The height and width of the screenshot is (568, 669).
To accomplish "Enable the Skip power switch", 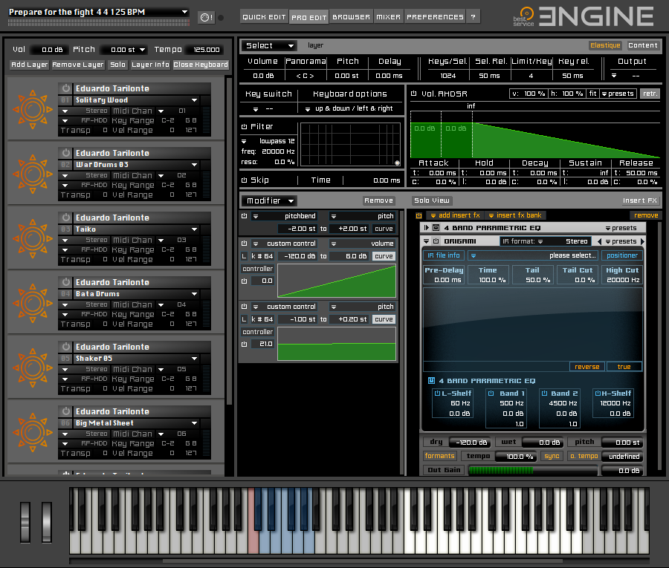I will point(244,180).
